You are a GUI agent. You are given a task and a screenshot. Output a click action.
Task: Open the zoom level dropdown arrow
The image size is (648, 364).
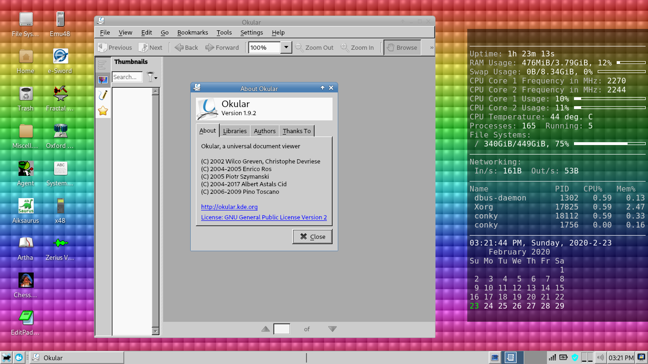tap(286, 47)
